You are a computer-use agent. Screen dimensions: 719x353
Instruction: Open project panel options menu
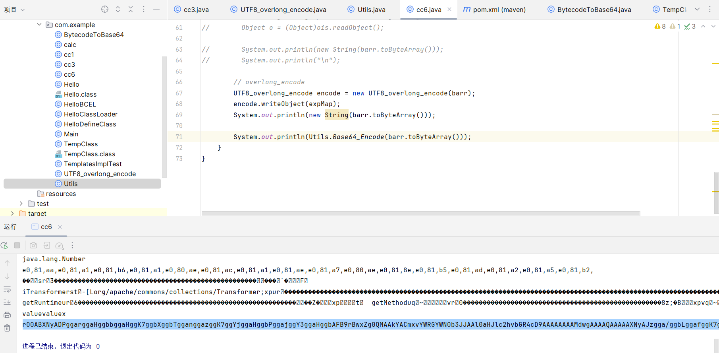[144, 9]
